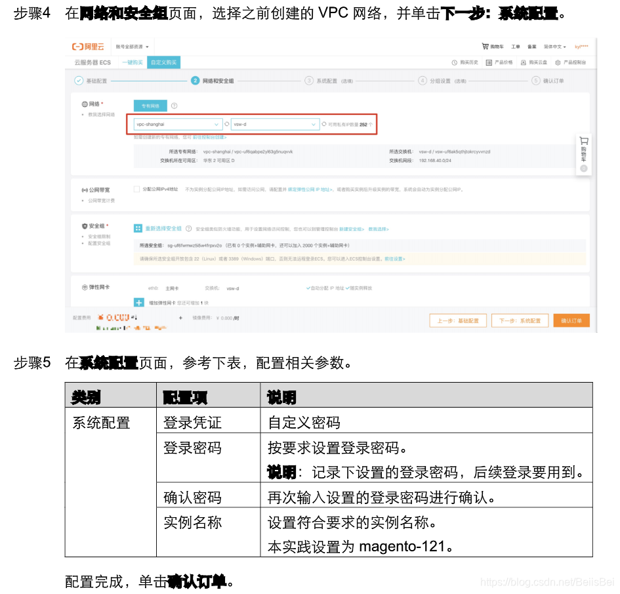Click the plus icon to add 弹性网卡
The height and width of the screenshot is (594, 620).
(x=139, y=303)
